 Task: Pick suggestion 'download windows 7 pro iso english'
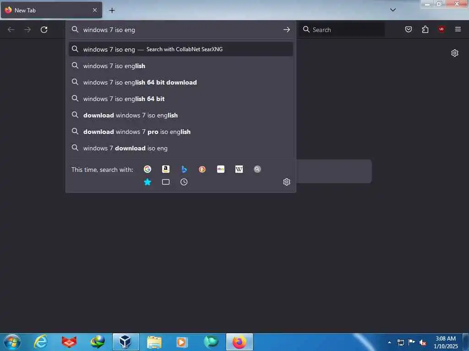180,132
